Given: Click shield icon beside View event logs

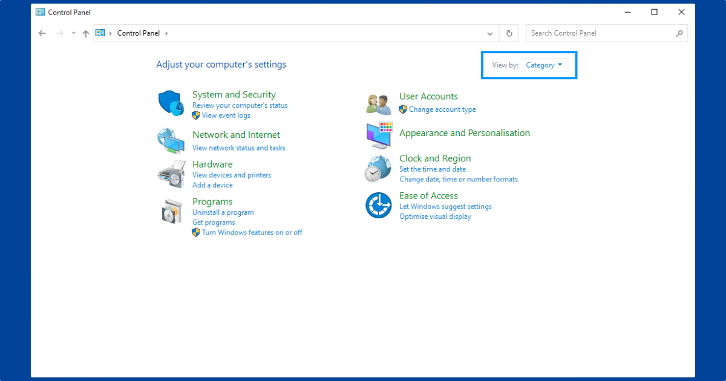Looking at the screenshot, I should (x=195, y=116).
